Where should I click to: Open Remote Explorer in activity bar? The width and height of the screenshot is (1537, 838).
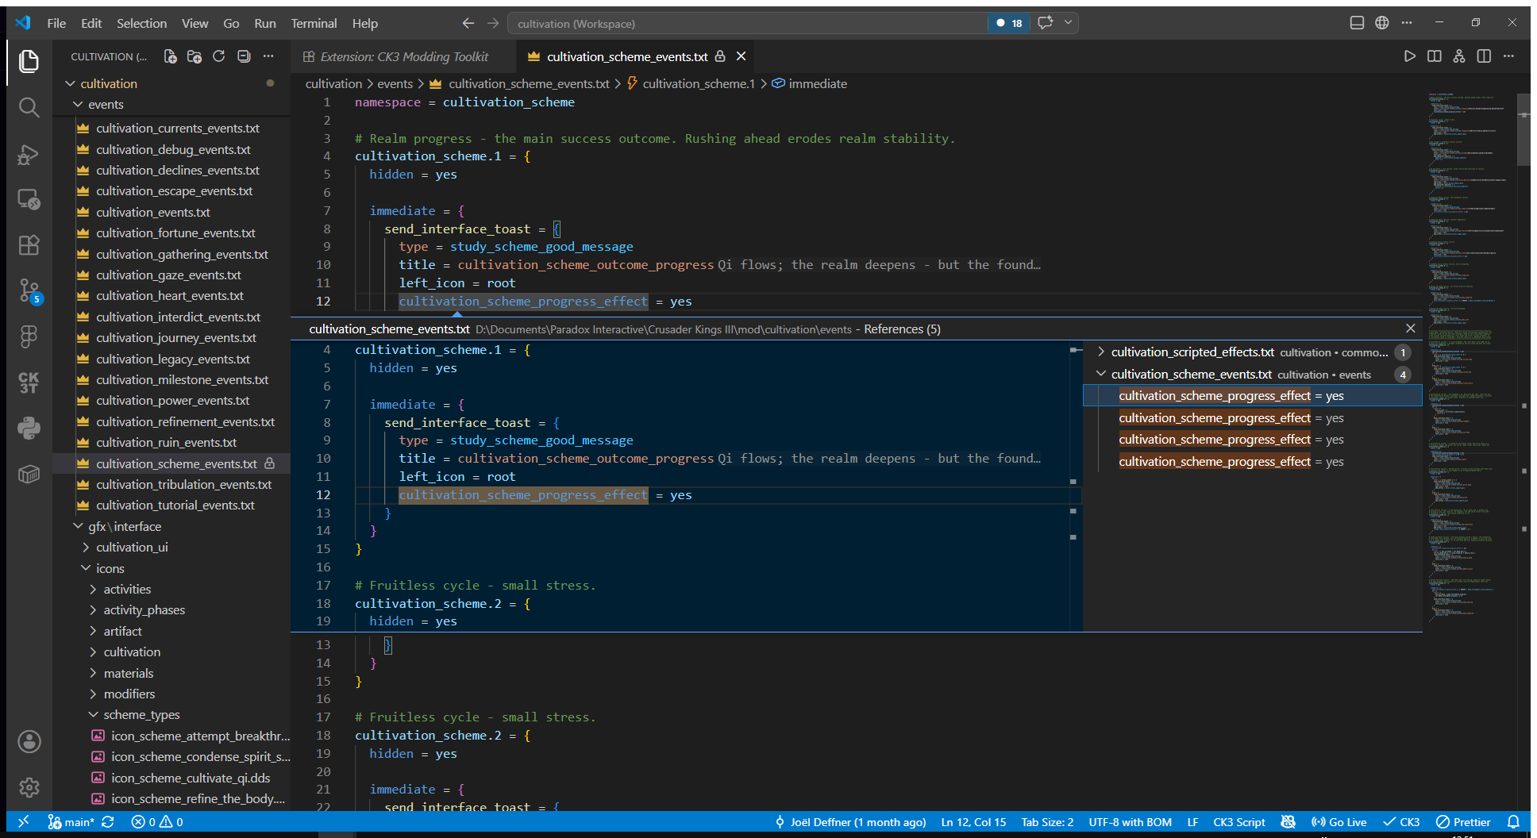click(x=29, y=199)
